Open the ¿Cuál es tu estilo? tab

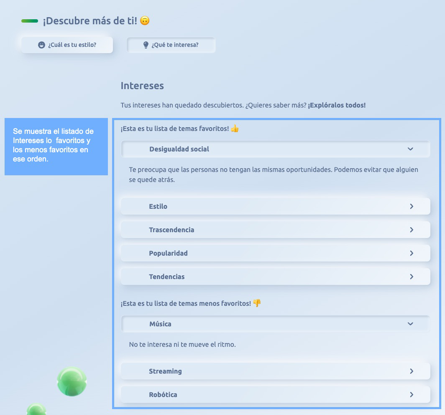tap(67, 45)
